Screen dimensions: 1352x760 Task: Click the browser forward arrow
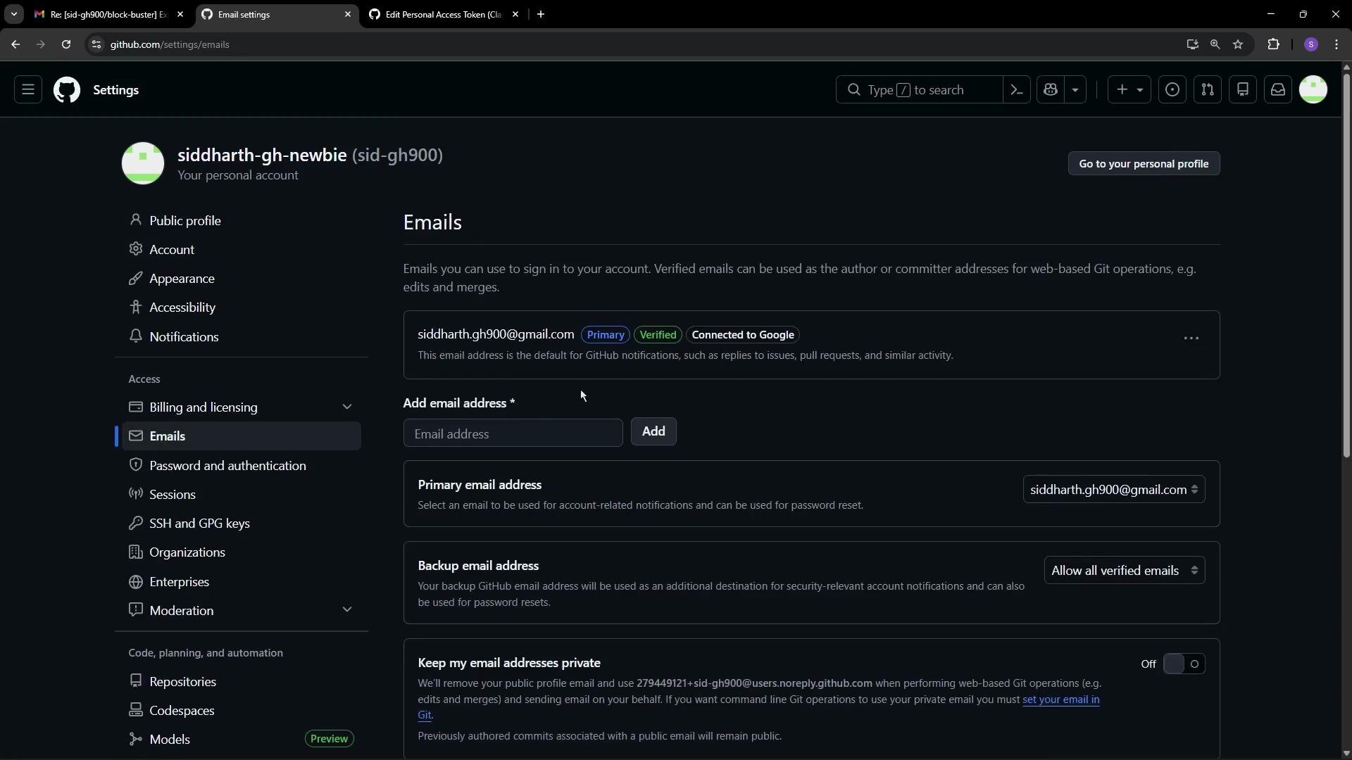pos(40,44)
